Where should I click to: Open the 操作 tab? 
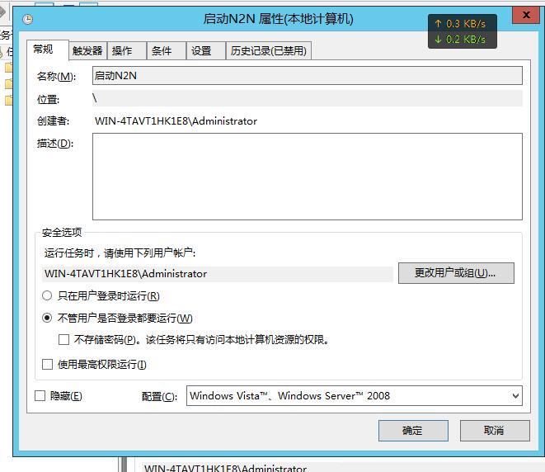pos(122,50)
